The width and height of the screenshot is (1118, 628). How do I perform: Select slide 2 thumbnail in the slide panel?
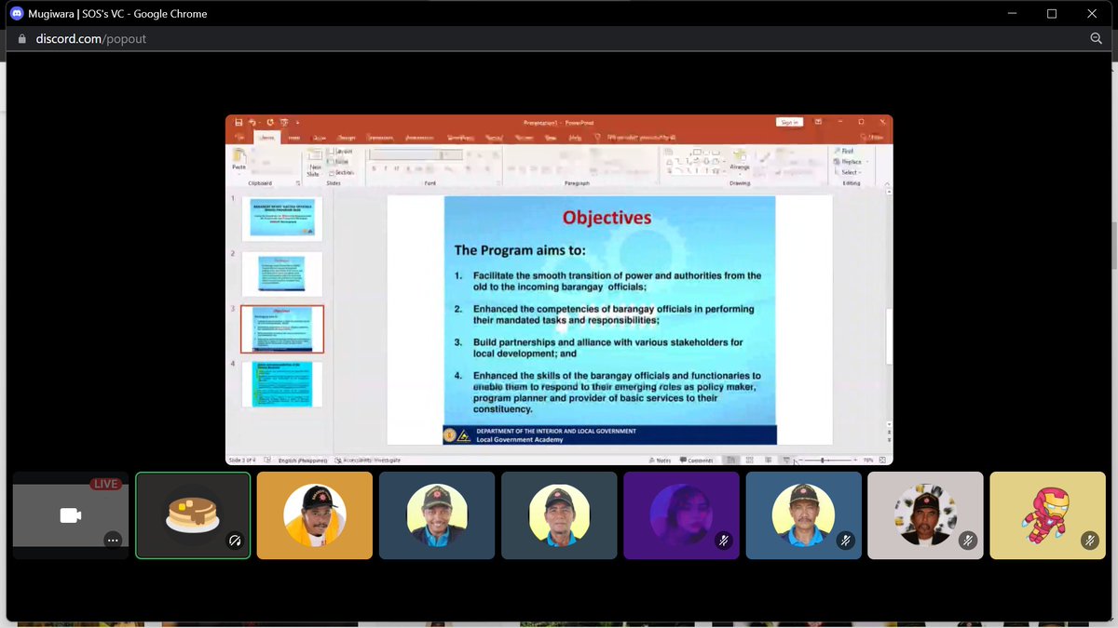[x=282, y=274]
